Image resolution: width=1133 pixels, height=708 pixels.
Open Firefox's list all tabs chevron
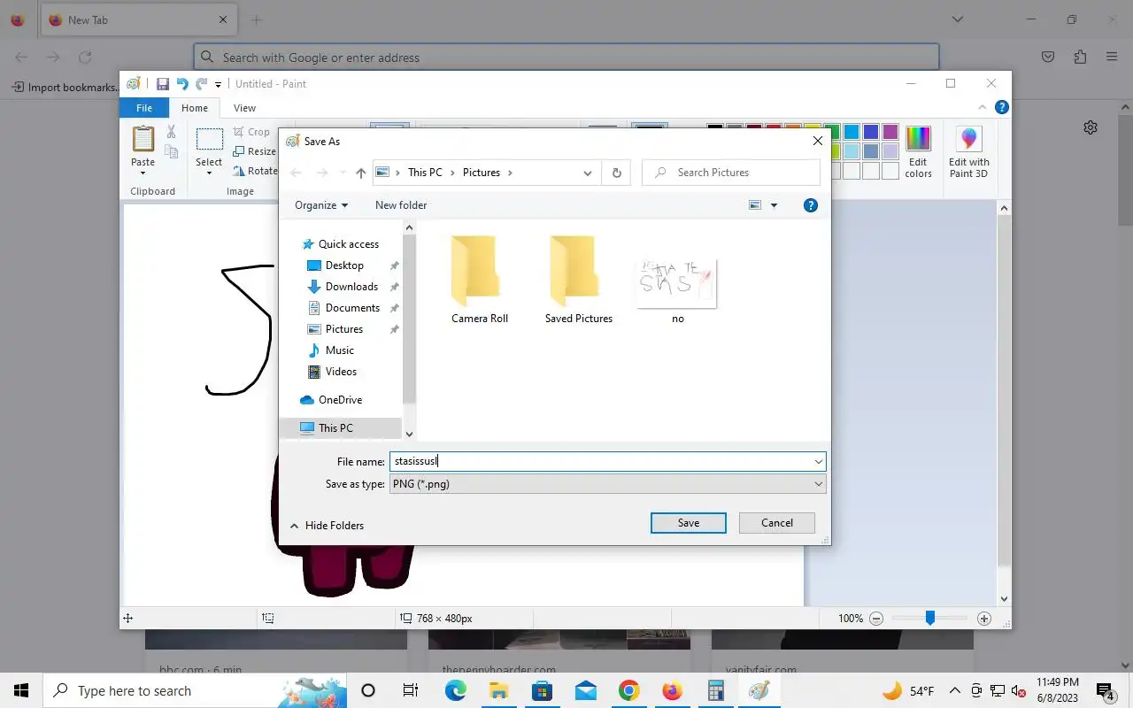click(957, 19)
